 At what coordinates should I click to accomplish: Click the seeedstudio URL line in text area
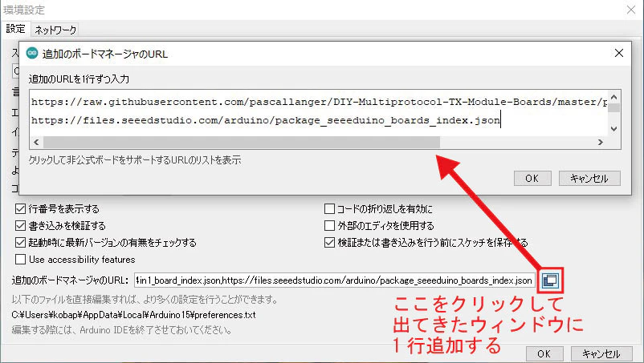tap(266, 120)
